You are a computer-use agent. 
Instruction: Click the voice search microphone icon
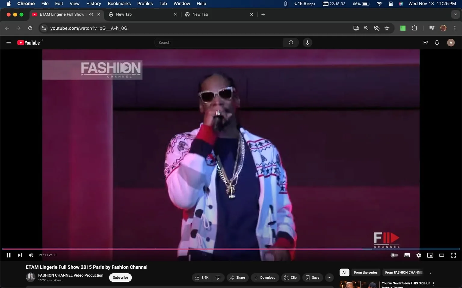pyautogui.click(x=307, y=42)
